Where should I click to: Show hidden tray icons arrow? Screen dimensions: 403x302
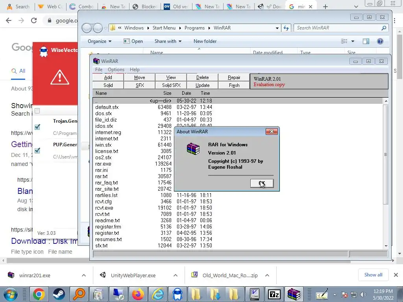click(335, 295)
